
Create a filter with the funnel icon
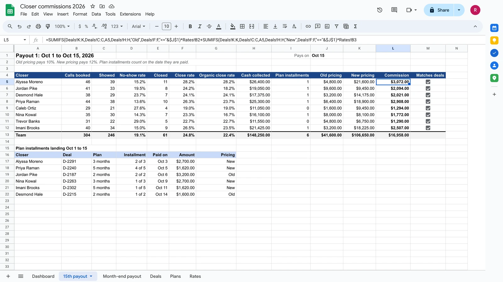(337, 27)
